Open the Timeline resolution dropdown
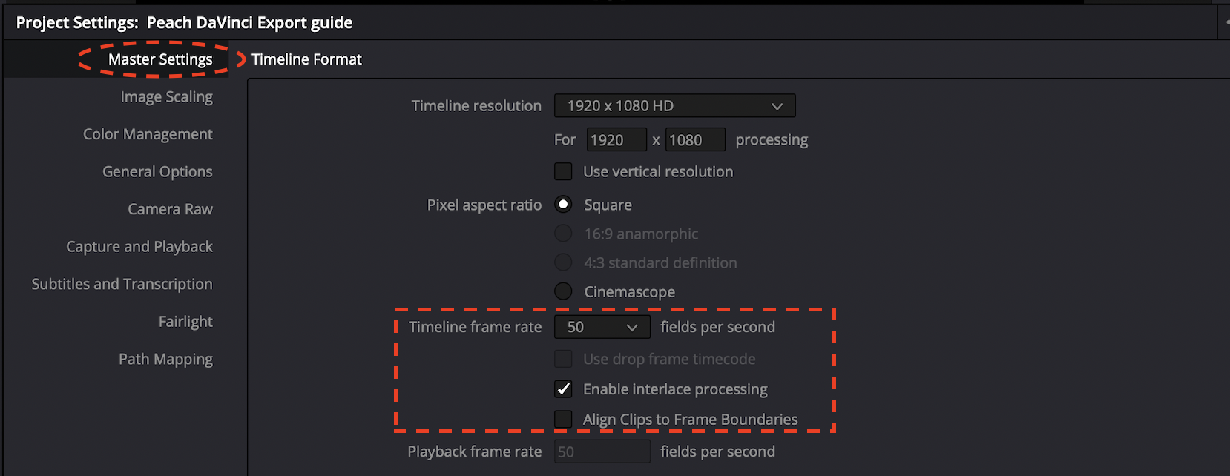 (x=674, y=106)
